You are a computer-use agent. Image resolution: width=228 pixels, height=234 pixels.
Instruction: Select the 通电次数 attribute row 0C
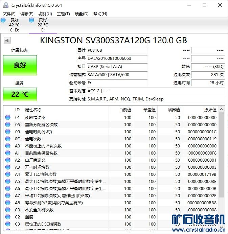click(111, 139)
